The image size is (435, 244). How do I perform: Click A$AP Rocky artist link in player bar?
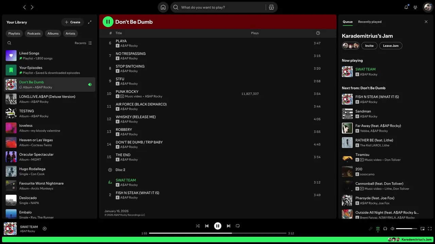pos(28,231)
